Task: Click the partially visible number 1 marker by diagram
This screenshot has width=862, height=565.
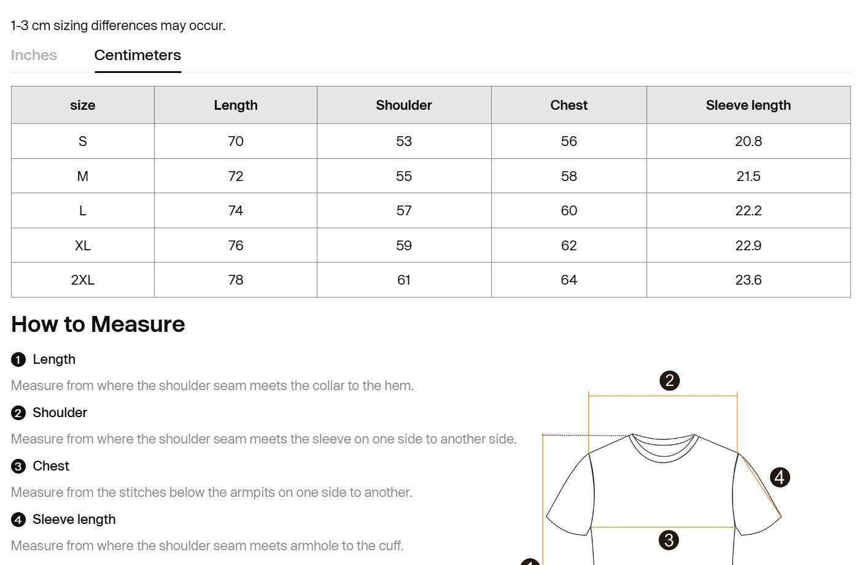Action: coord(530,561)
